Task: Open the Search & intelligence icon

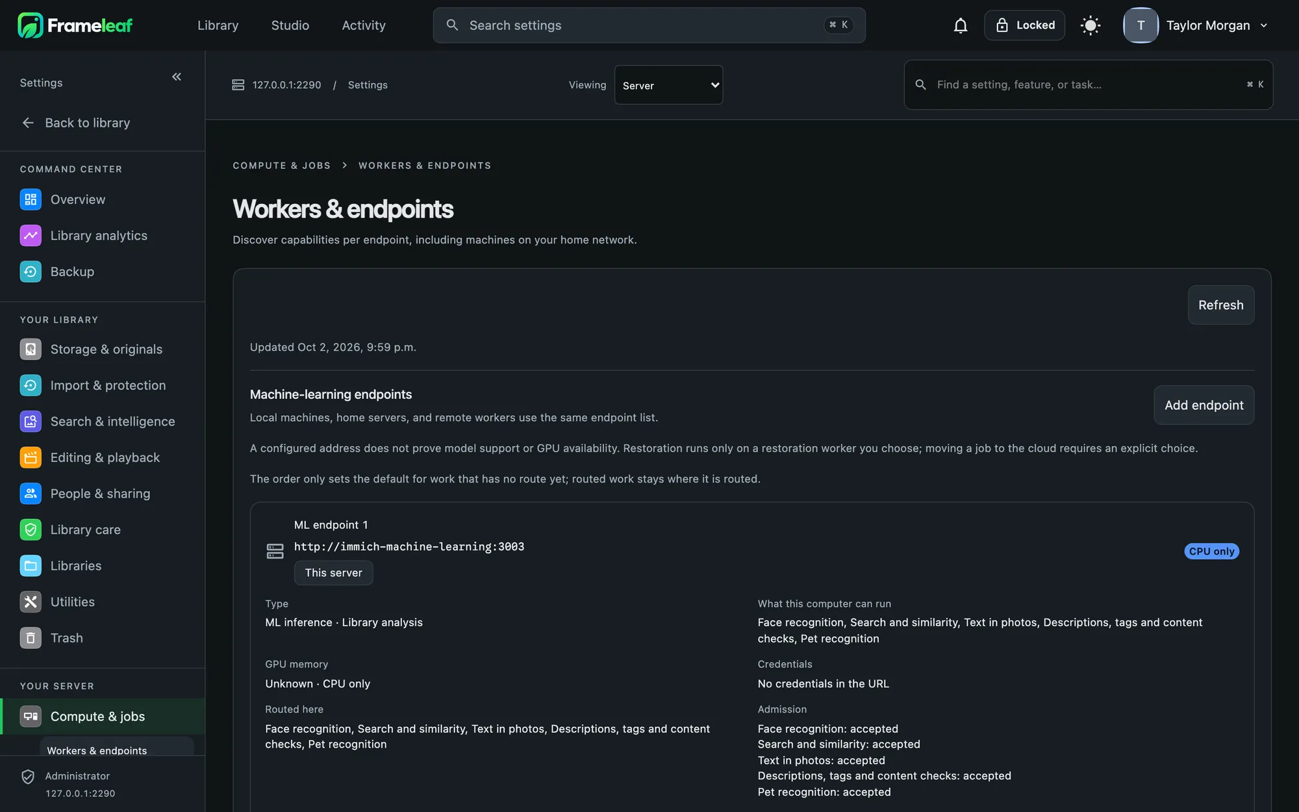Action: (x=31, y=422)
